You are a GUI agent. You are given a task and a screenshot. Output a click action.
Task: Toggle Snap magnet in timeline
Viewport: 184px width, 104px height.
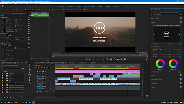[x=38, y=68]
